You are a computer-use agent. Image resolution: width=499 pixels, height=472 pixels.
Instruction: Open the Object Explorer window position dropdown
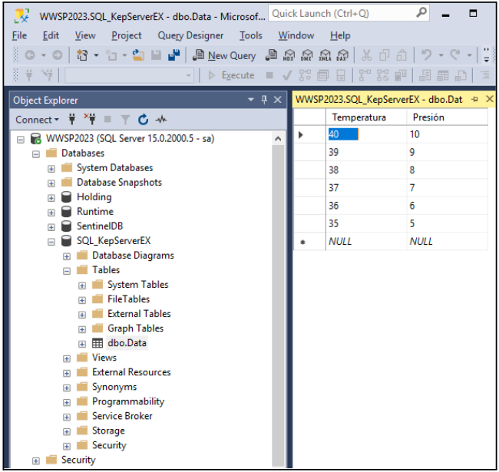coord(251,100)
